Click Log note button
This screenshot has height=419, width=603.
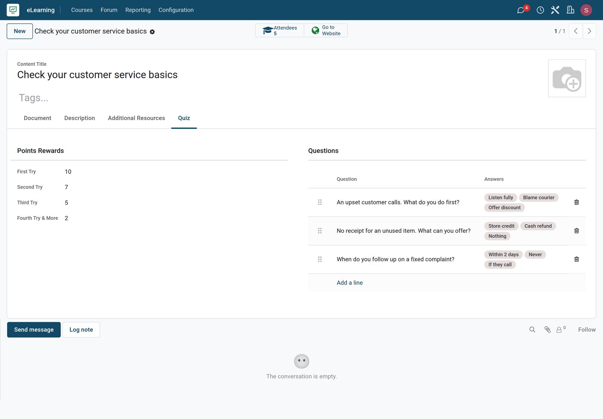point(81,330)
